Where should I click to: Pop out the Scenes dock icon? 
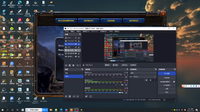tap(82, 69)
